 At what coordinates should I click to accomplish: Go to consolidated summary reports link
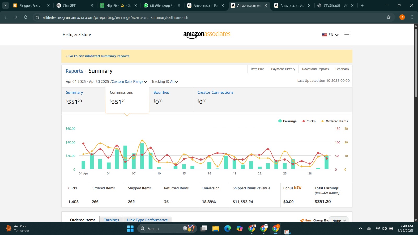point(98,56)
